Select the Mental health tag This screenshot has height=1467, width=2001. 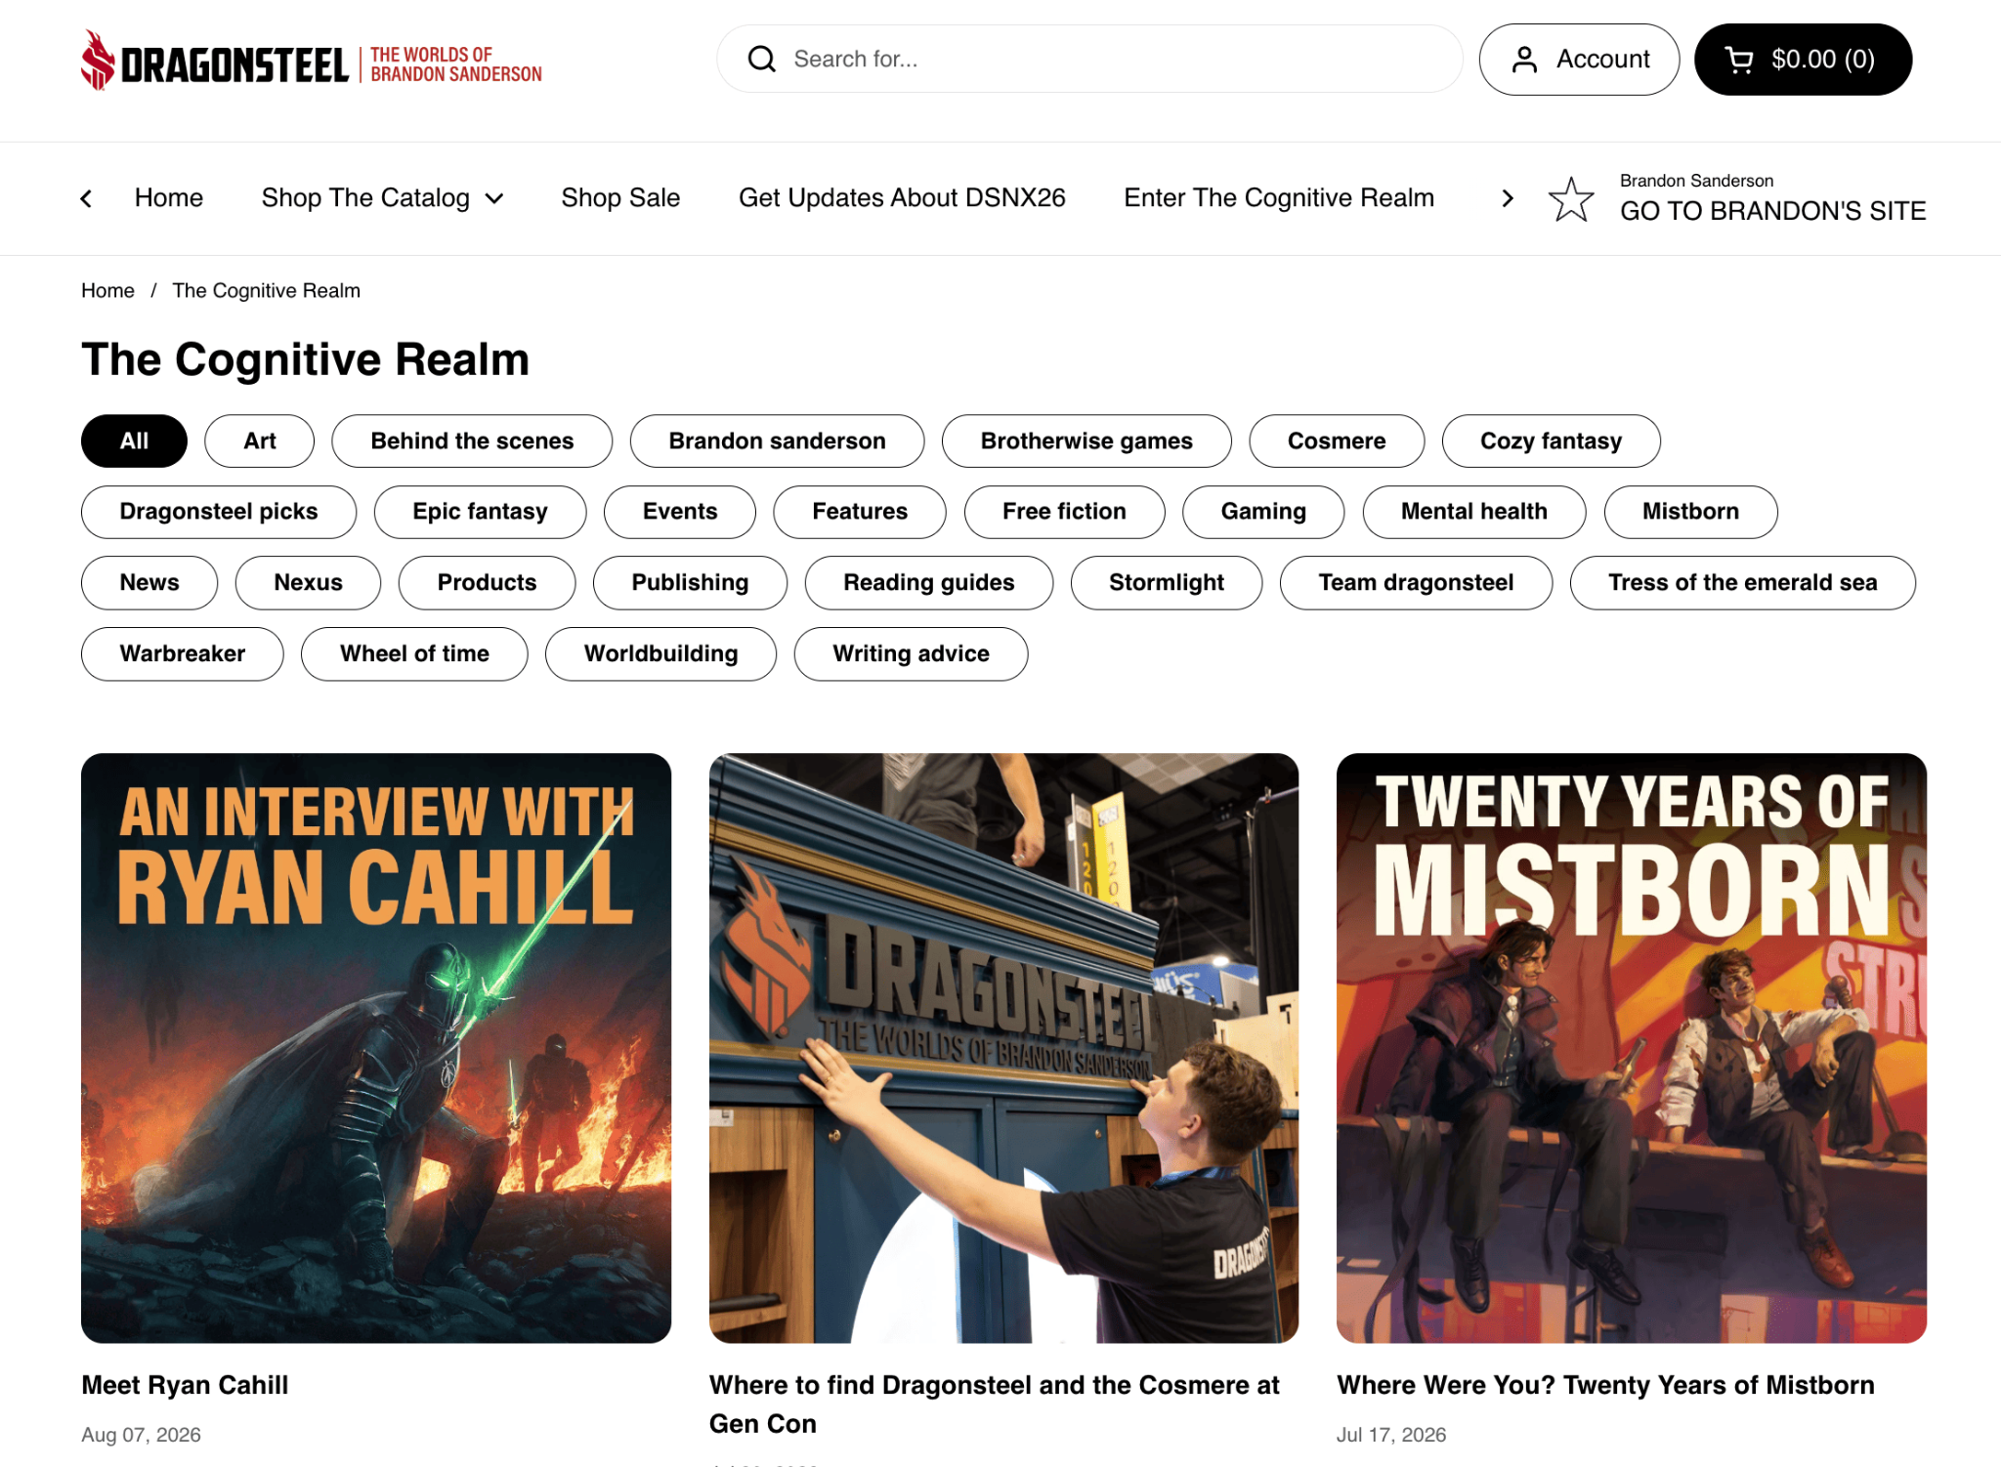(1473, 512)
